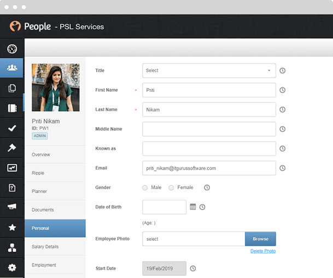Open the Title Select dropdown
The height and width of the screenshot is (278, 333).
coord(209,71)
